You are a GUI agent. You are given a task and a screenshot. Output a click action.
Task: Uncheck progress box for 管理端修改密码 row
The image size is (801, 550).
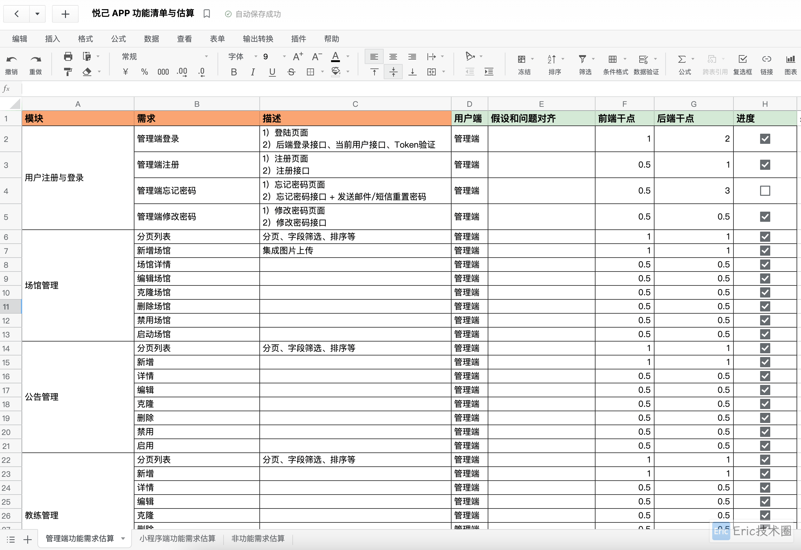(x=765, y=217)
